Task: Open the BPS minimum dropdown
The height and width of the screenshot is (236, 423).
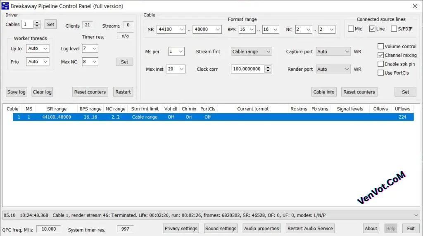Action: 247,29
